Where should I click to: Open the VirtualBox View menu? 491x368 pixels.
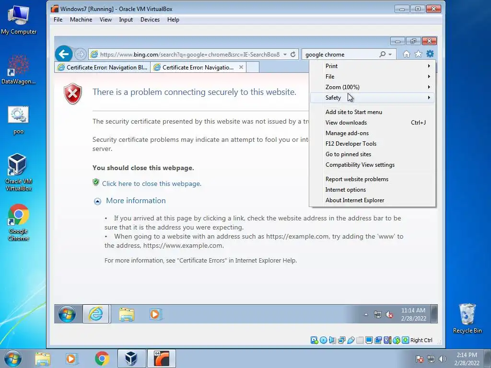tap(105, 19)
